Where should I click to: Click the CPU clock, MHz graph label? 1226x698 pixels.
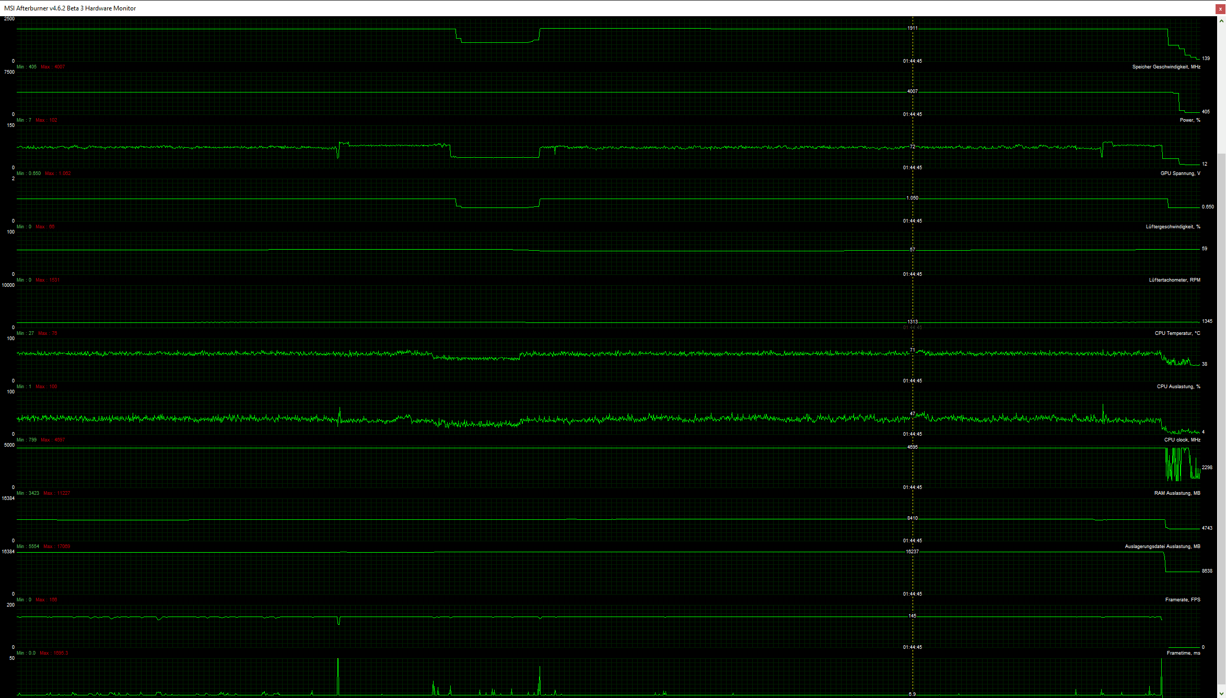[1182, 440]
